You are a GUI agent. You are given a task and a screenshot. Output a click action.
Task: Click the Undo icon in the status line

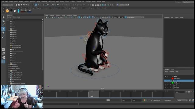click(x=24, y=5)
